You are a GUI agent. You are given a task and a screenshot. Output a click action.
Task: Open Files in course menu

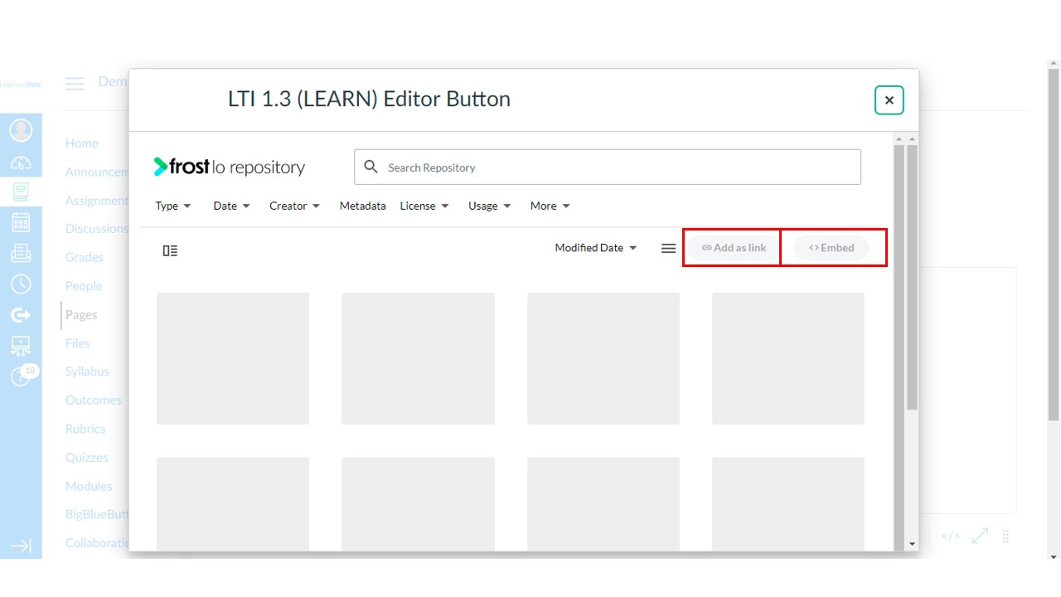coord(77,343)
